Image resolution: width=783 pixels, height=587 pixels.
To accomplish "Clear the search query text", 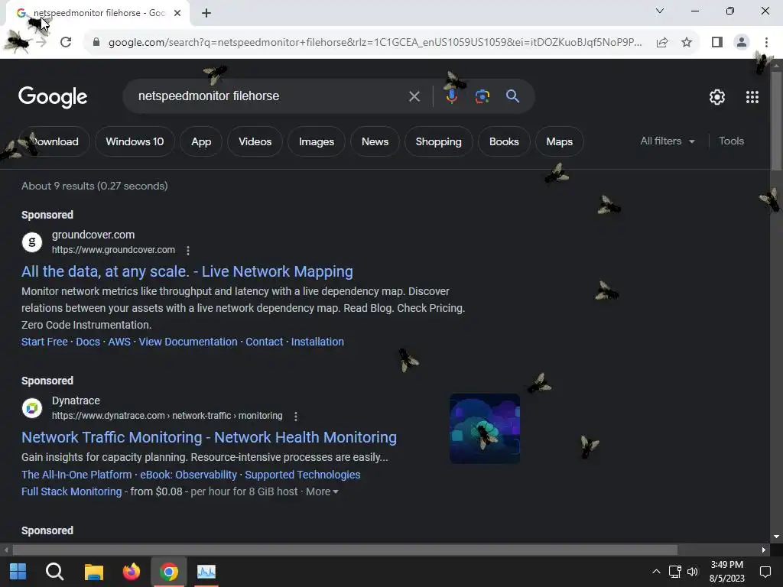I will [x=414, y=96].
